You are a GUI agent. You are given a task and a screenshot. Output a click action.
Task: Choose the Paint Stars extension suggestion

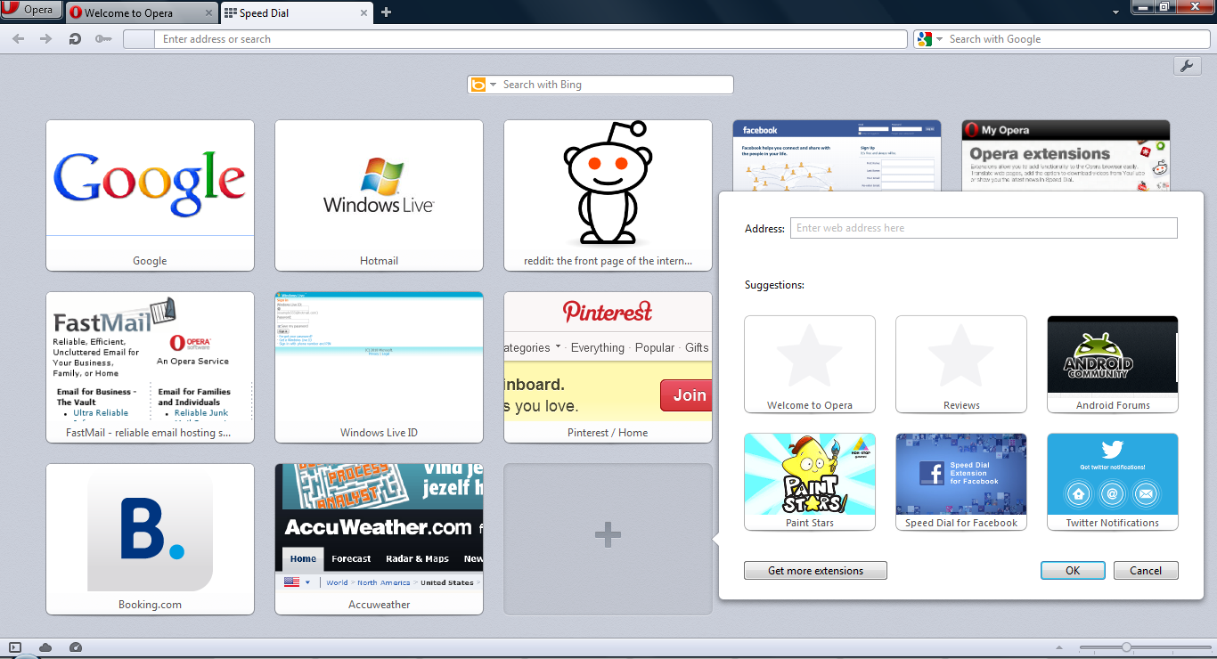(810, 482)
